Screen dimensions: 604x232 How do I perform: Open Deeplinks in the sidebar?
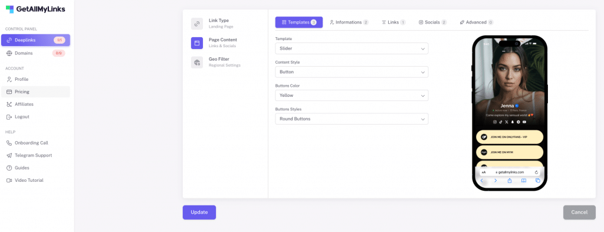35,40
